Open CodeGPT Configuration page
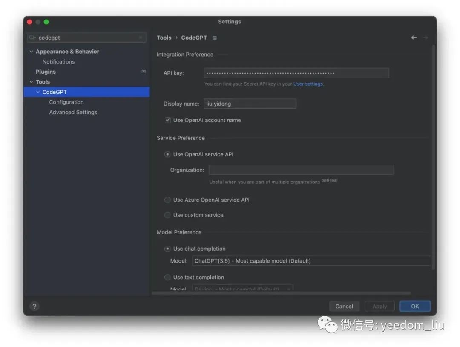Image resolution: width=460 pixels, height=347 pixels. [66, 102]
